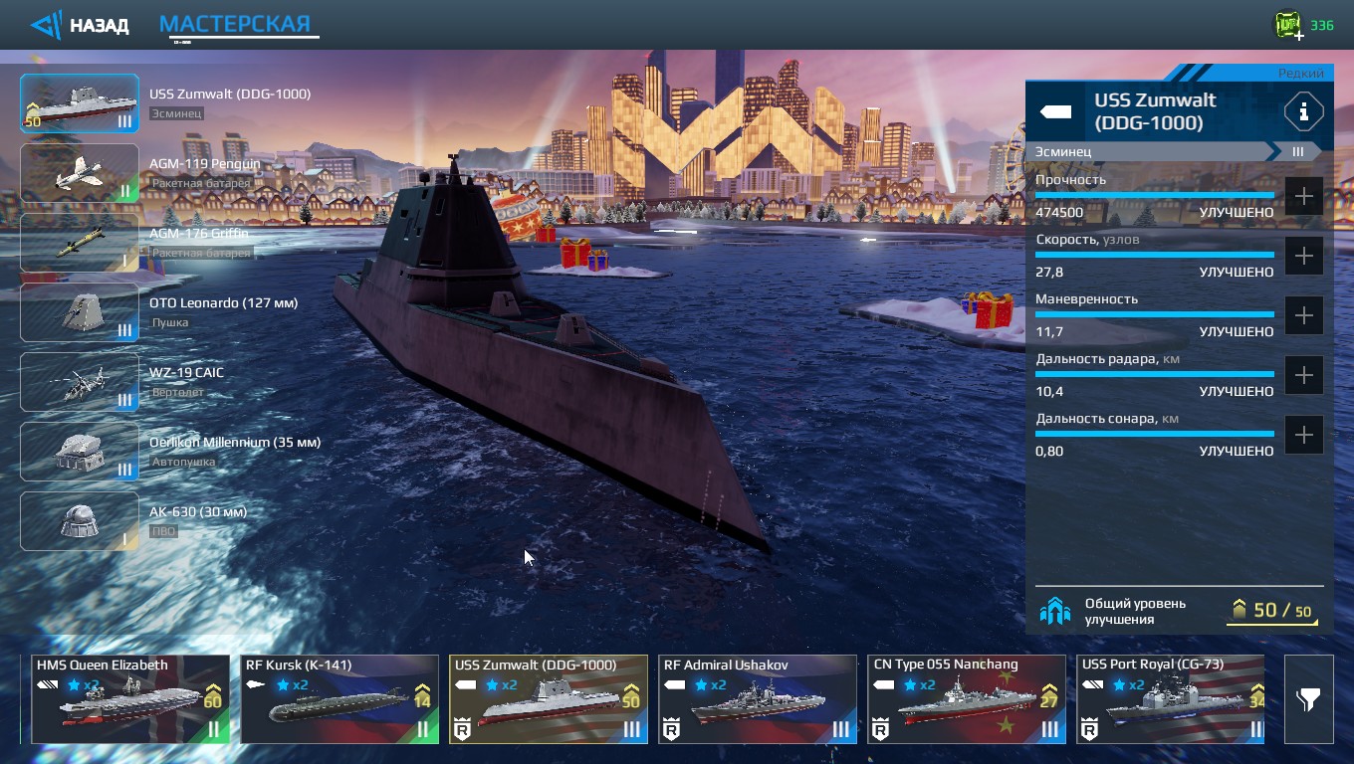
Task: Click the ship class icon beside USS Zumwalt title
Action: [1055, 111]
